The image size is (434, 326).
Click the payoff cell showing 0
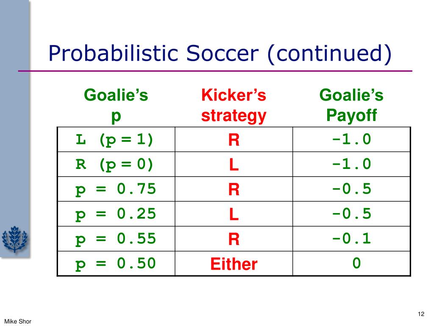(351, 264)
